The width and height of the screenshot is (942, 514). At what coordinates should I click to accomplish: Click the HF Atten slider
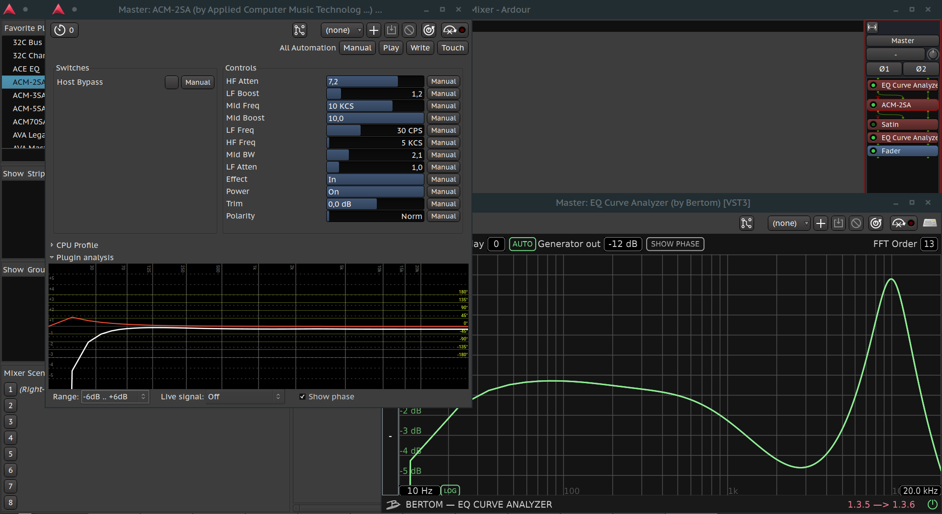tap(375, 81)
